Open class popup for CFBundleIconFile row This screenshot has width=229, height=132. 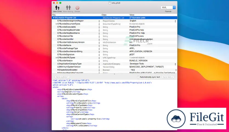coord(99,36)
